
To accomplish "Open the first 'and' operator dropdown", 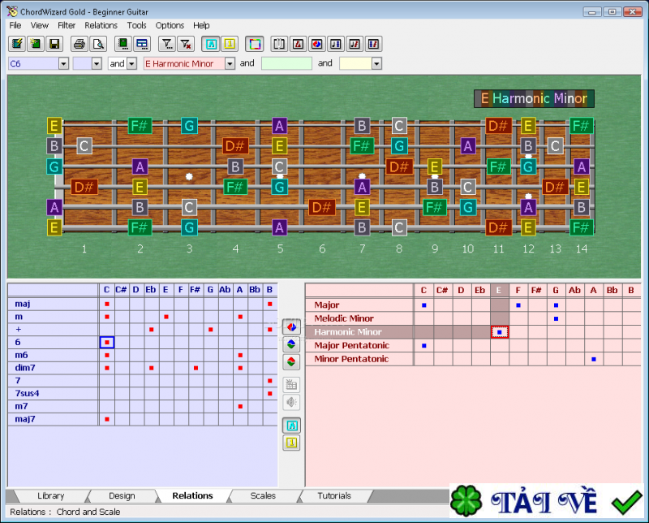I will click(x=131, y=63).
